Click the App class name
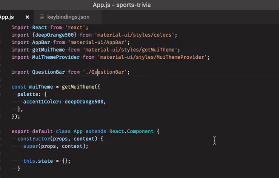The width and height of the screenshot is (279, 178). (x=78, y=131)
